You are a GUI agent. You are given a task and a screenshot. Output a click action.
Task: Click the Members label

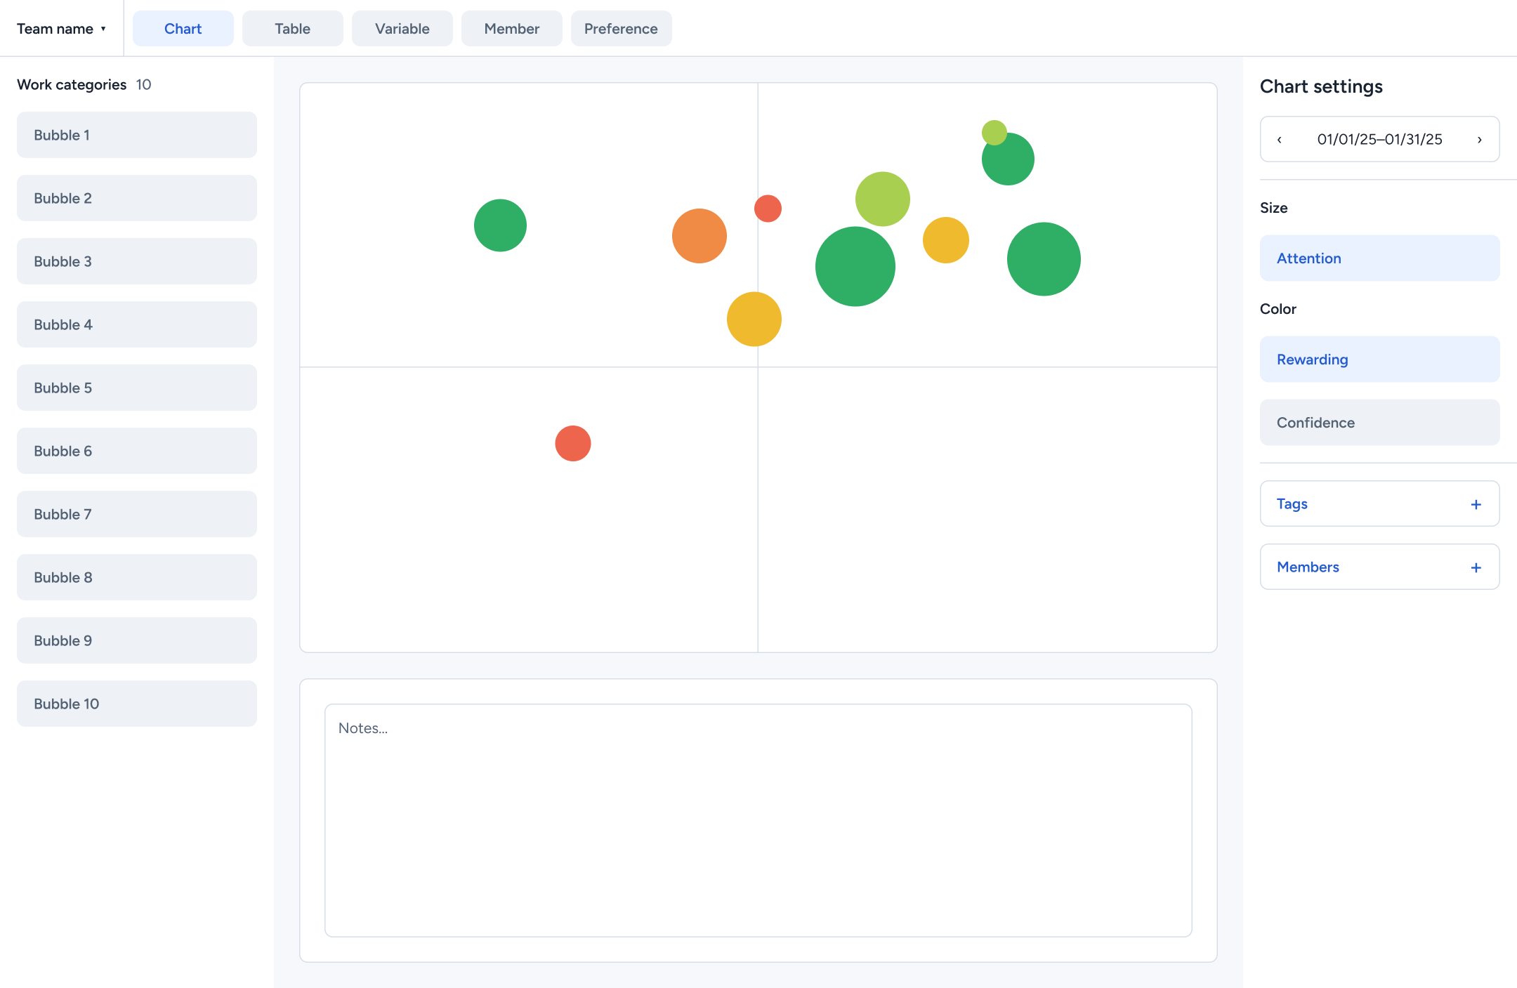(1308, 567)
